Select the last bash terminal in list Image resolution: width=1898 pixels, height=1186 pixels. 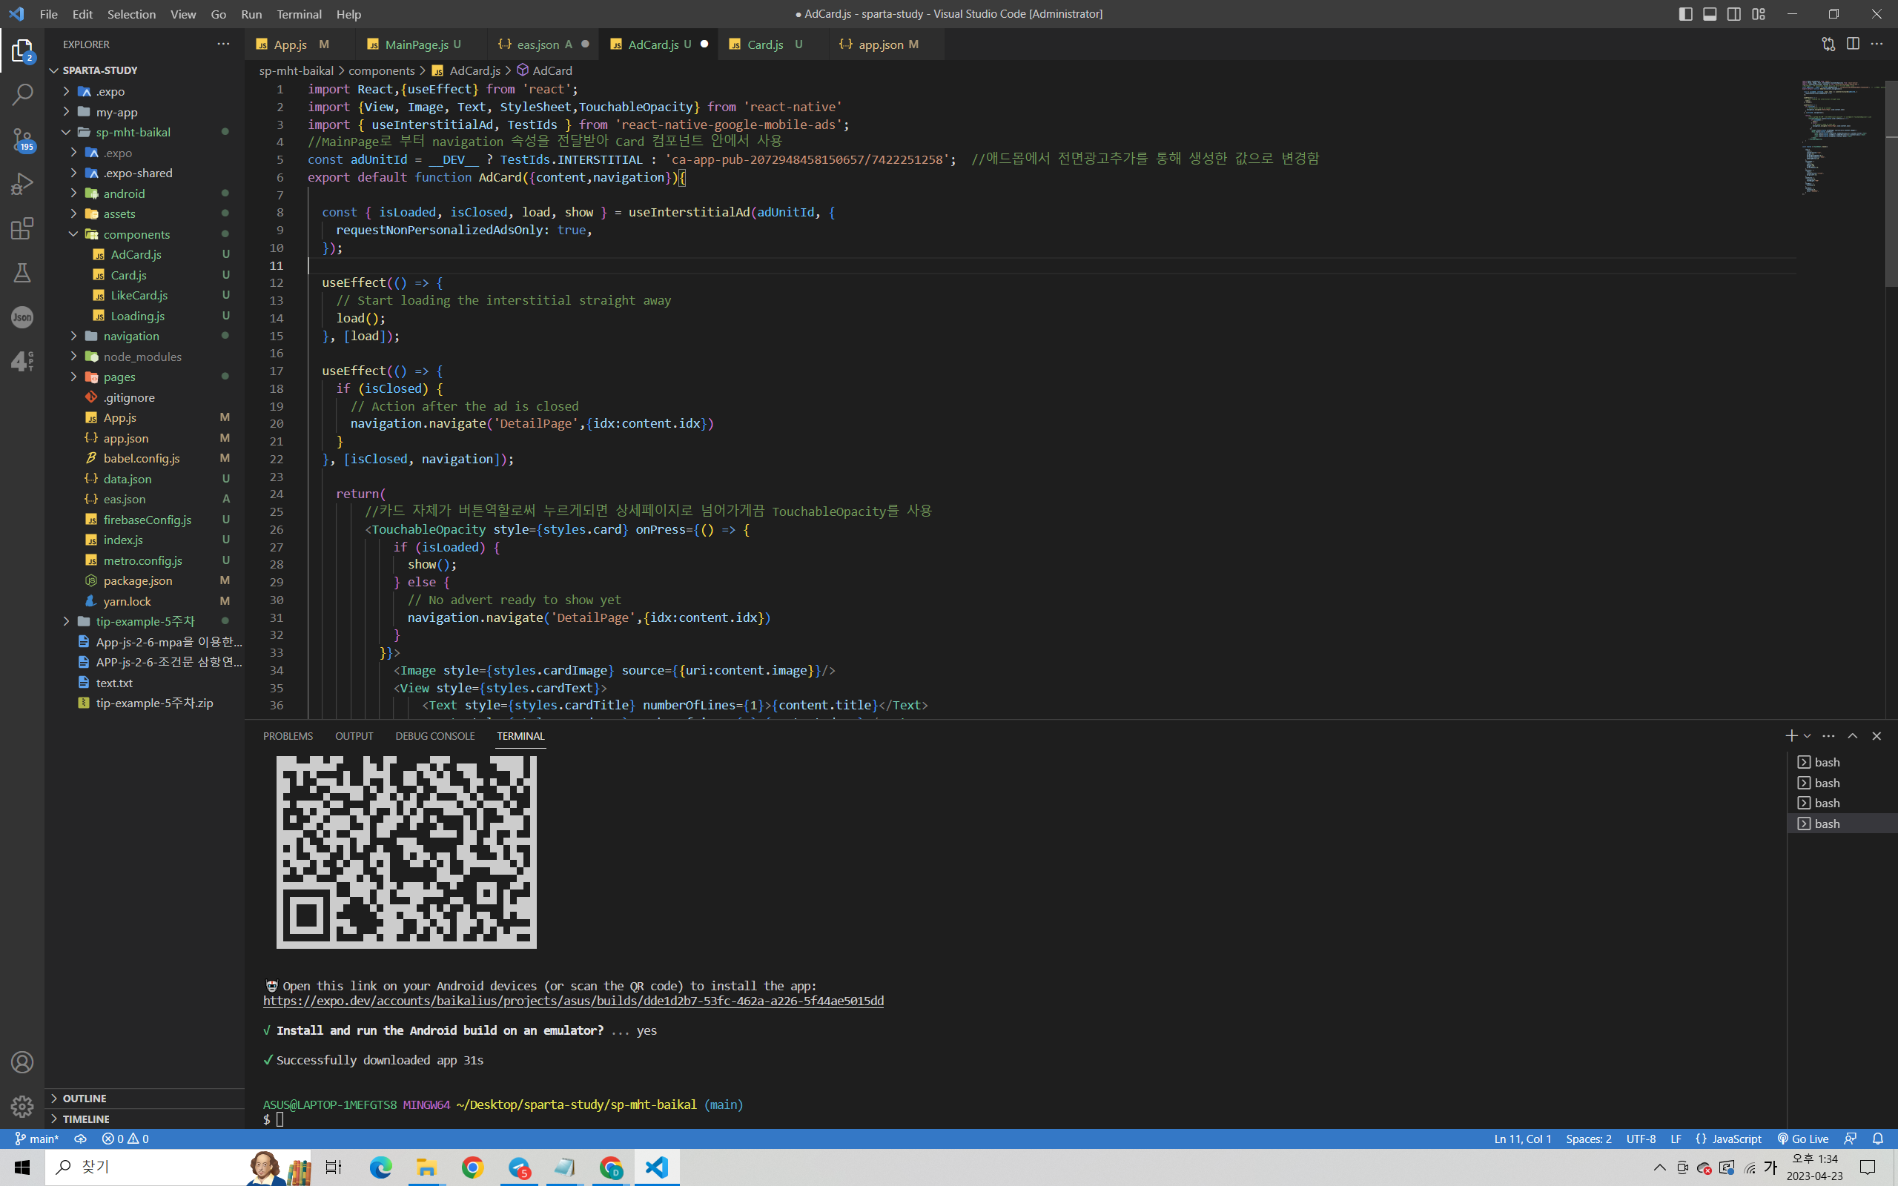click(1842, 824)
